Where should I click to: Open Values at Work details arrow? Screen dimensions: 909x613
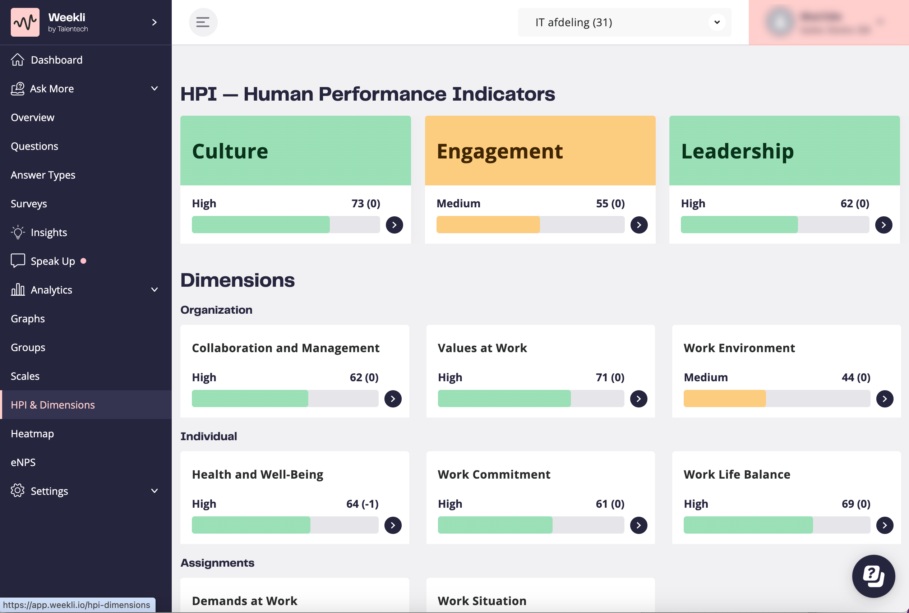[x=638, y=399]
